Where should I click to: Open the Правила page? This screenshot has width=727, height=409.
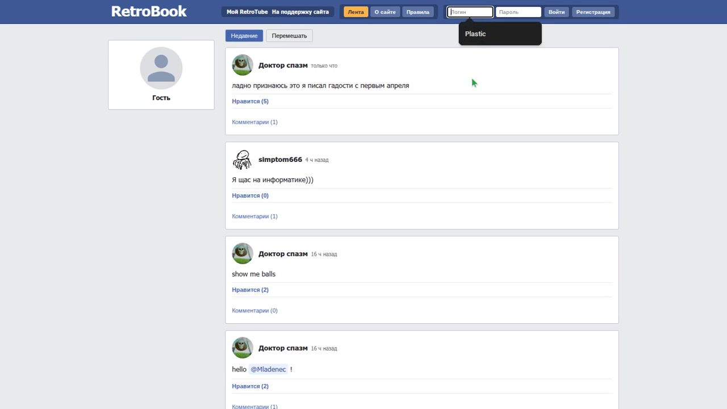point(418,12)
